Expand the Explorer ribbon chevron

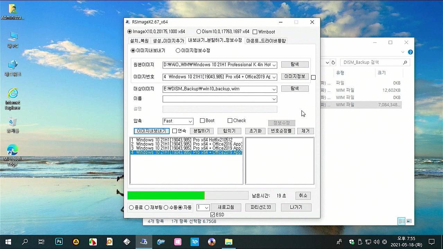click(x=403, y=52)
